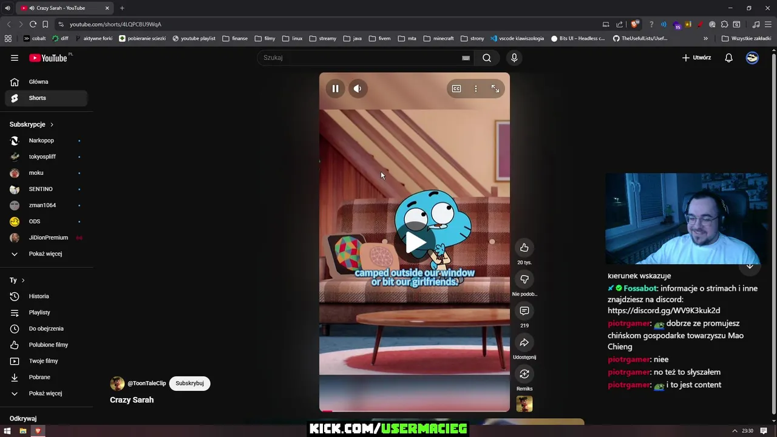The image size is (777, 437).
Task: Expand Pokaż więcej under subscriptions
Action: pyautogui.click(x=46, y=254)
